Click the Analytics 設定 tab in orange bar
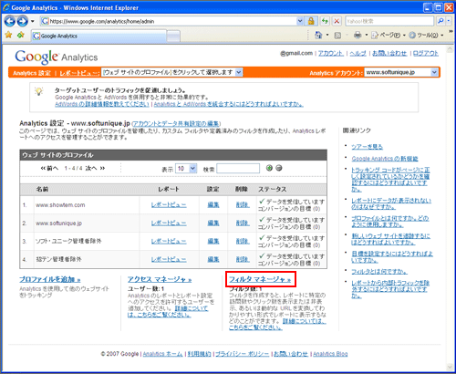The width and height of the screenshot is (456, 374). (32, 73)
